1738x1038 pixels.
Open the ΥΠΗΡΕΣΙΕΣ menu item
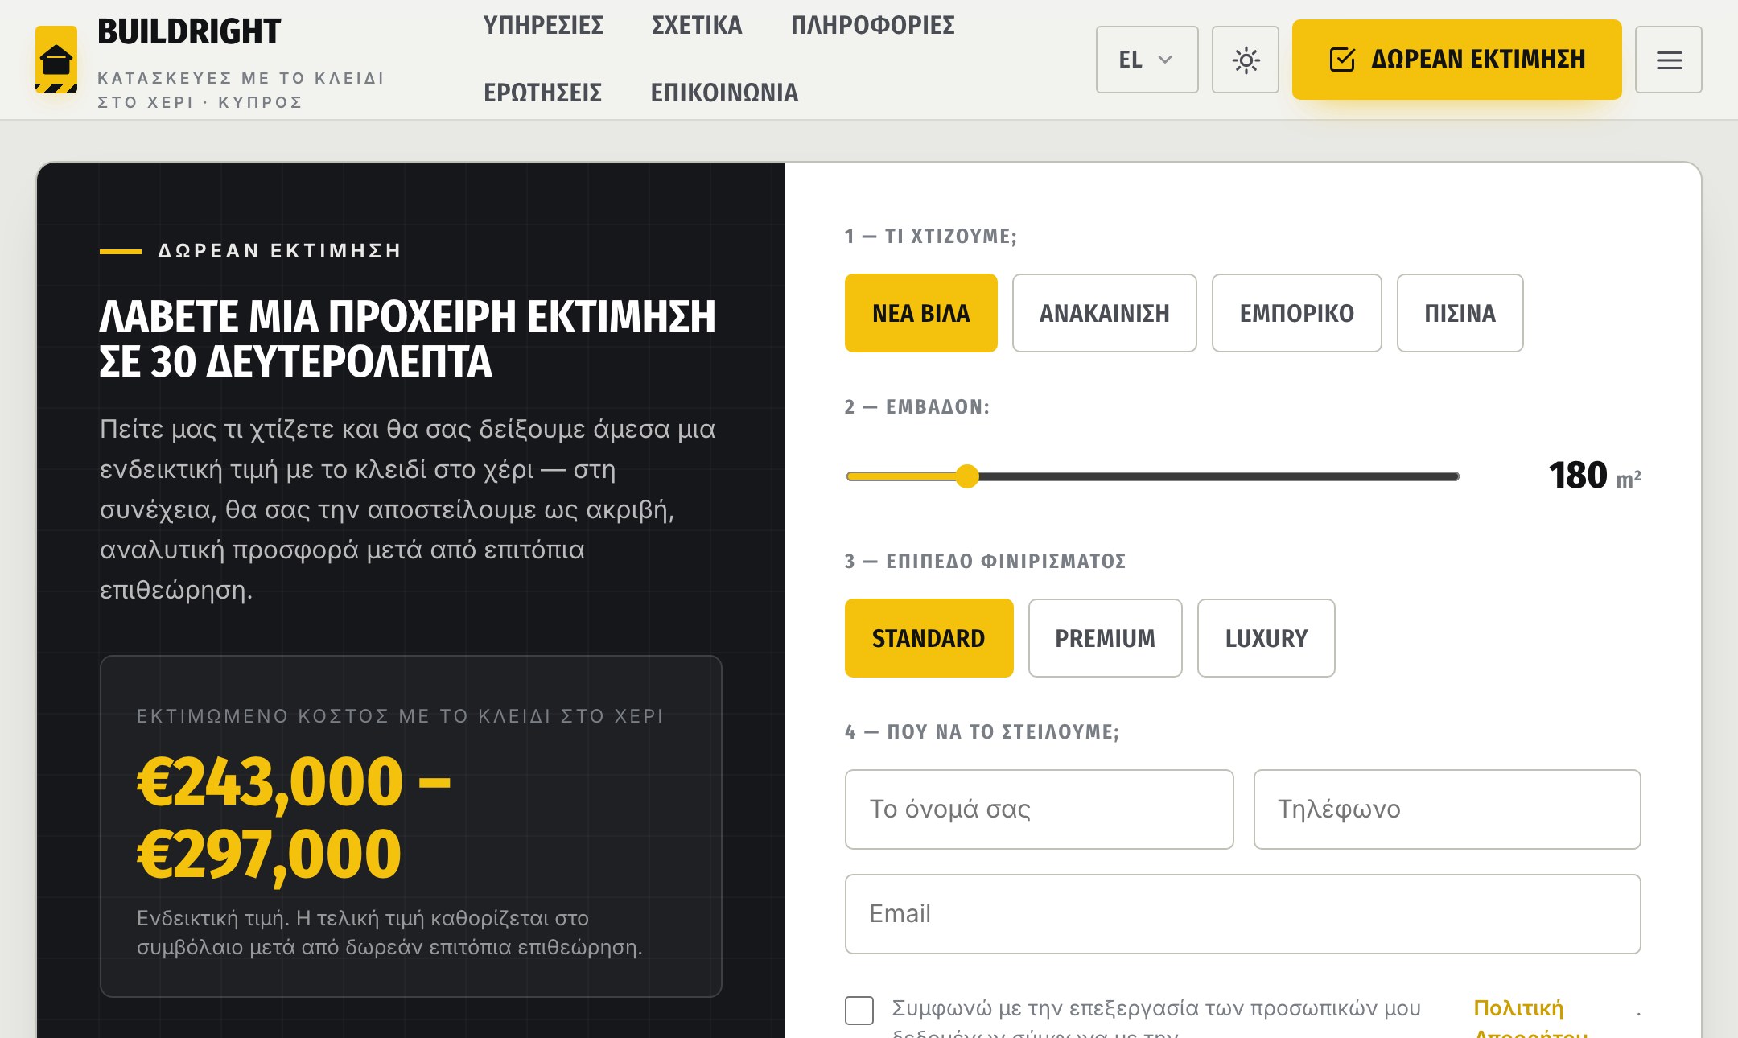[x=543, y=26]
